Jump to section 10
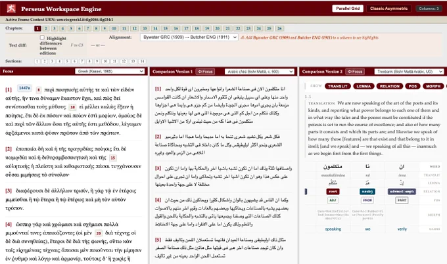The height and width of the screenshot is (264, 447). tap(105, 61)
